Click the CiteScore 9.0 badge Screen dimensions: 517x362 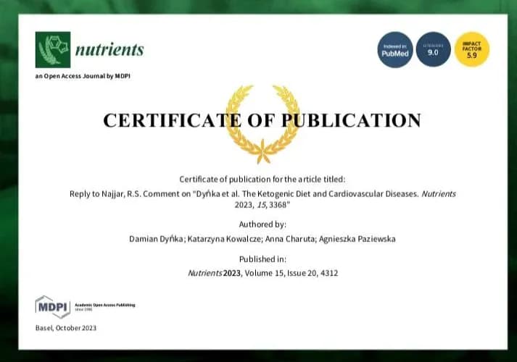(x=434, y=50)
